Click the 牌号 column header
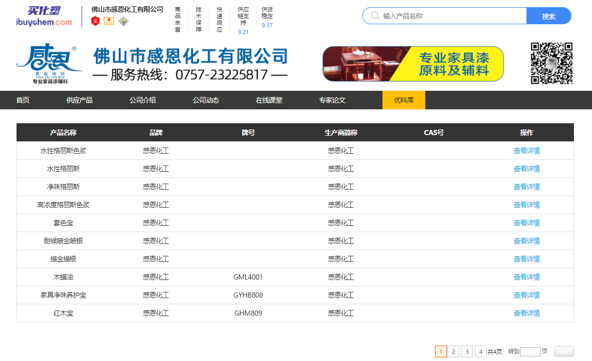The image size is (592, 361). (248, 133)
